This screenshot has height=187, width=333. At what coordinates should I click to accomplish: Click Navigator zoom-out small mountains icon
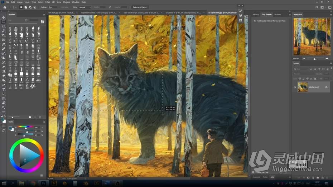coord(304,59)
